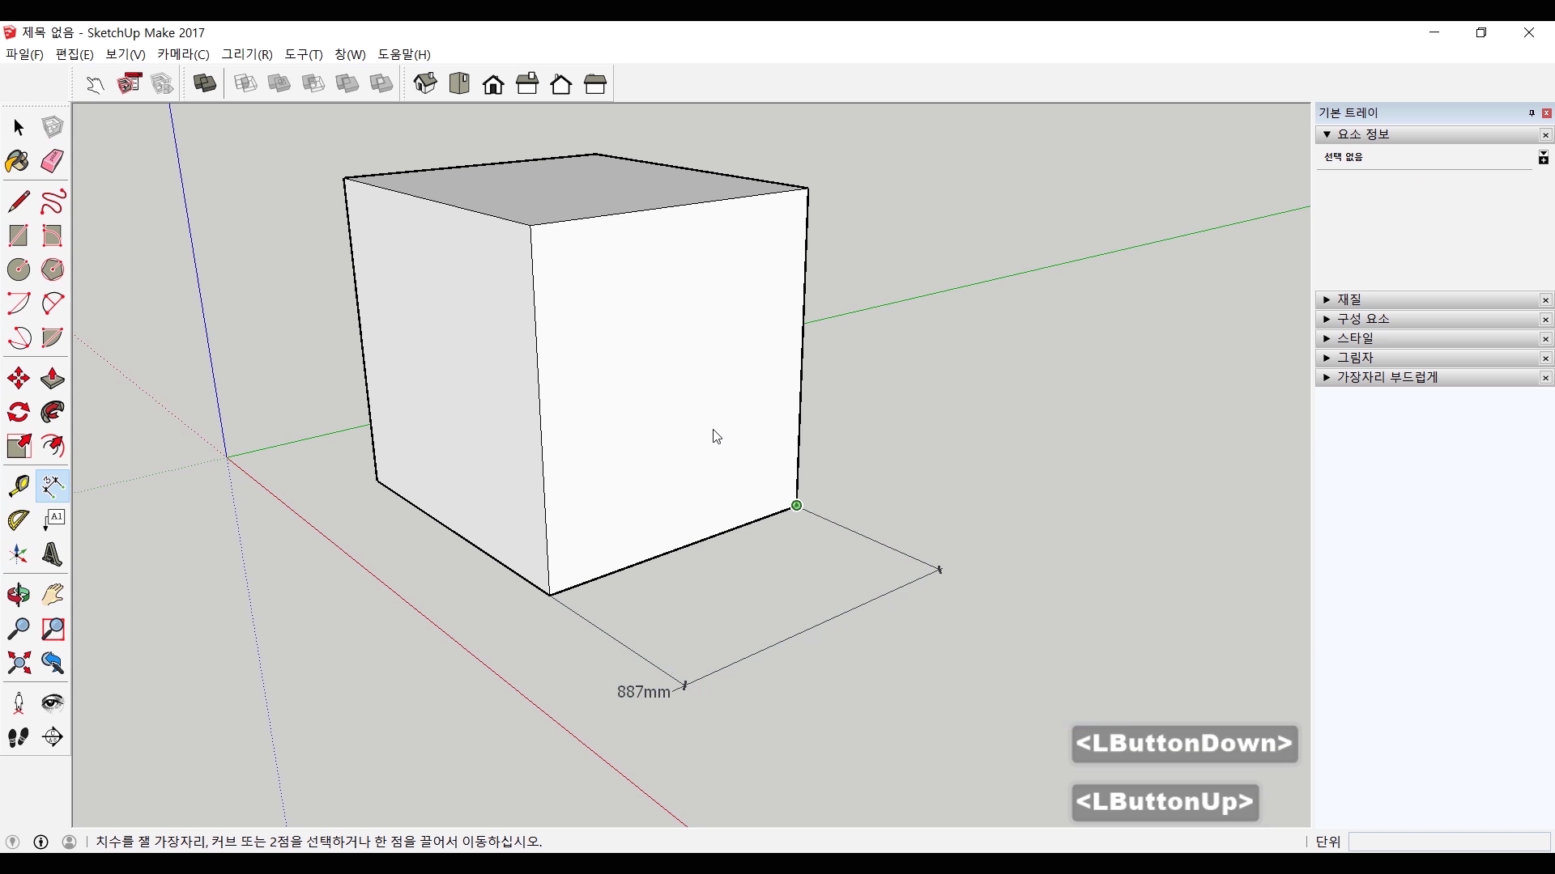
Task: Pick the Tape Measure tool
Action: pyautogui.click(x=18, y=486)
